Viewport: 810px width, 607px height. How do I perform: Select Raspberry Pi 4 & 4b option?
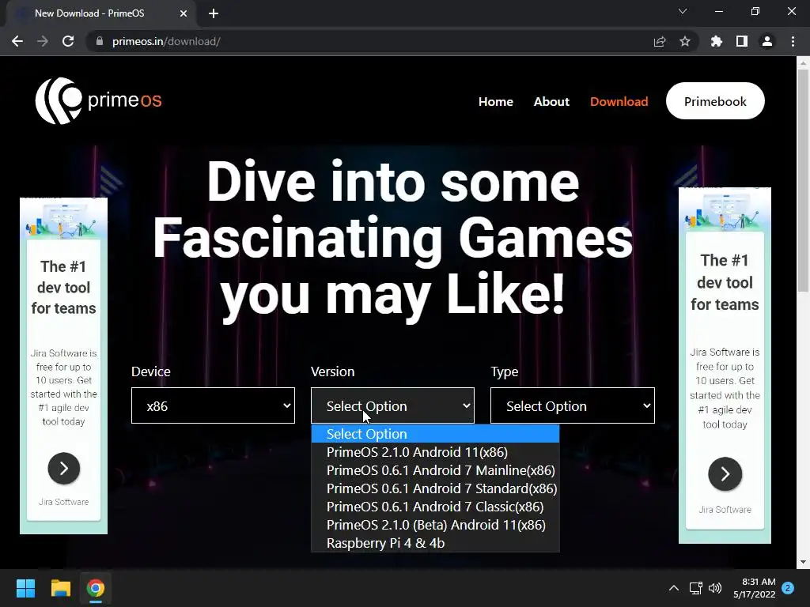[x=435, y=543]
